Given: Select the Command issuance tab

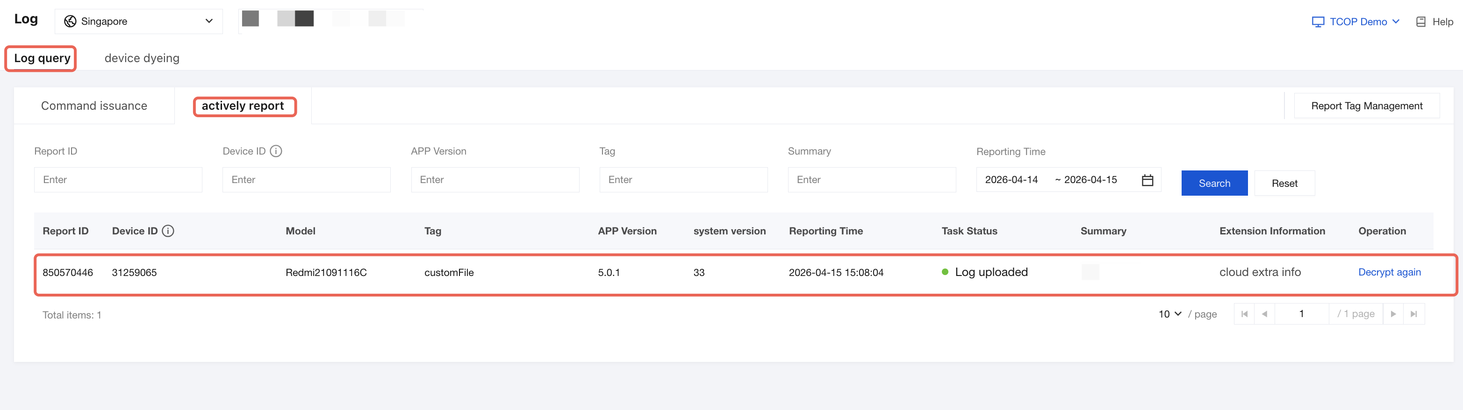Looking at the screenshot, I should pyautogui.click(x=94, y=106).
